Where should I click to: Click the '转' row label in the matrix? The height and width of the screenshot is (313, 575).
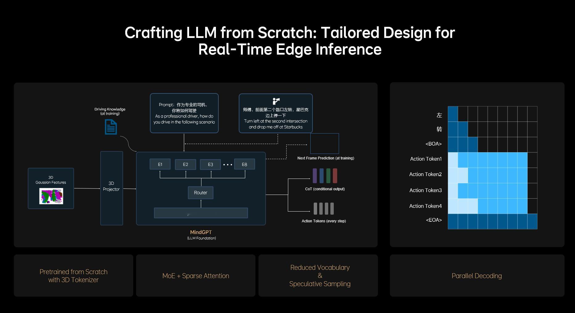[439, 129]
